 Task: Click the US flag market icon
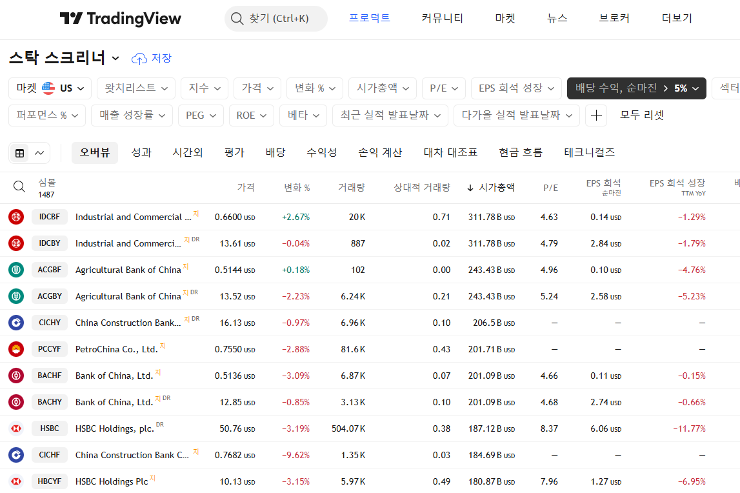coord(48,88)
